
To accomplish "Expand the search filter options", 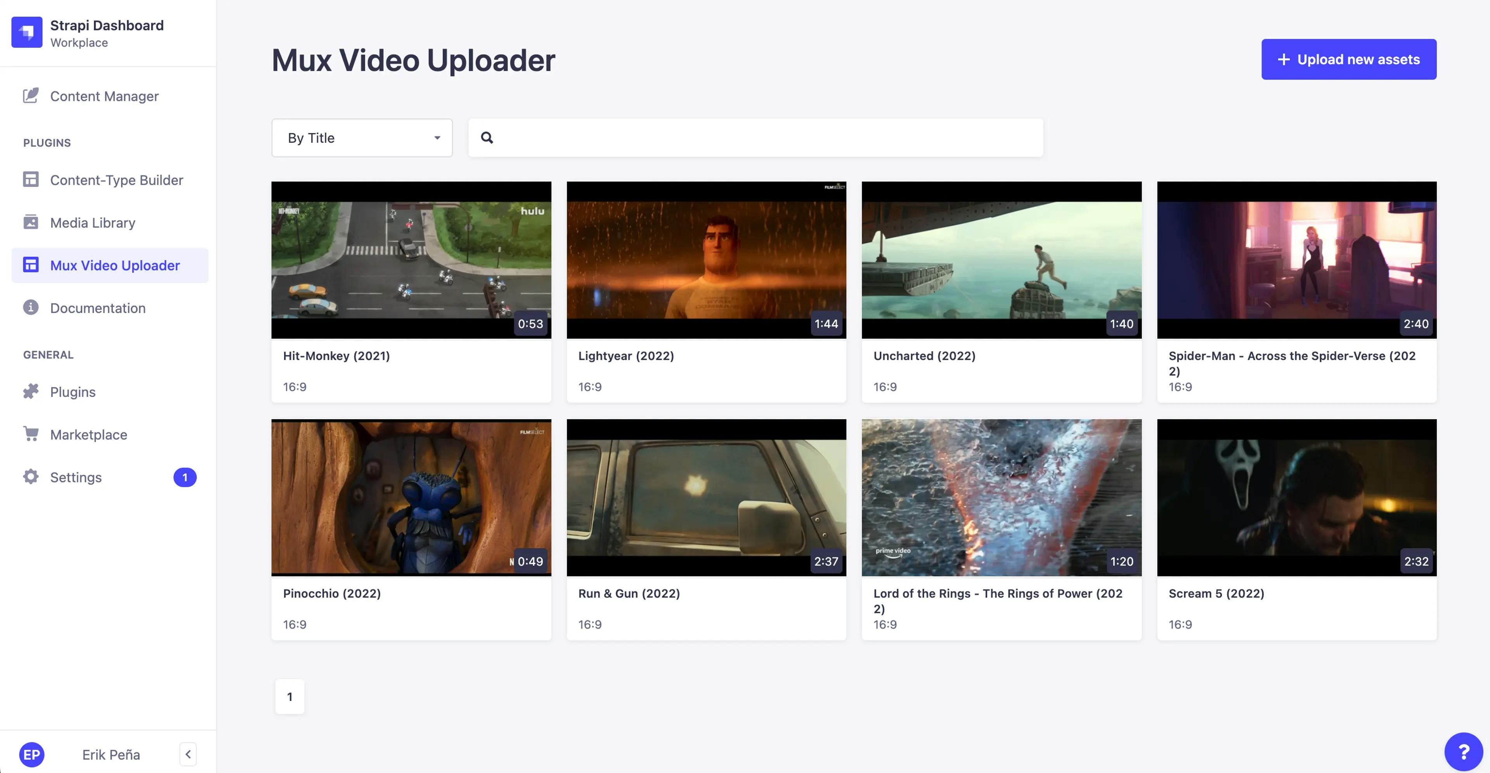I will 436,138.
